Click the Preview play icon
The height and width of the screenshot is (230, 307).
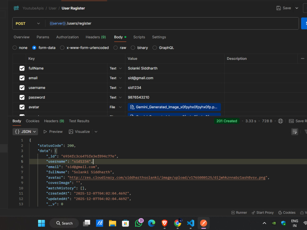coord(45,132)
